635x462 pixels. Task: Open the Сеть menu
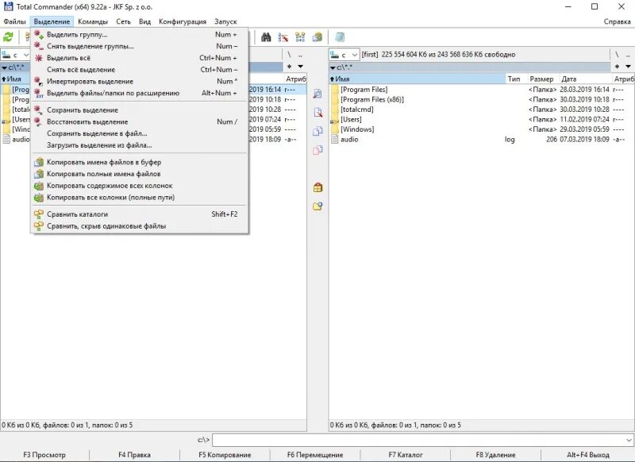point(123,21)
